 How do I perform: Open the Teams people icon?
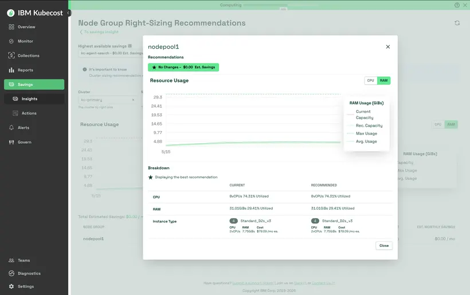coord(11,260)
